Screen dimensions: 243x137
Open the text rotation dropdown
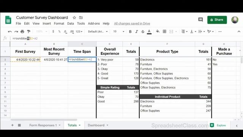pyautogui.click(x=210, y=32)
